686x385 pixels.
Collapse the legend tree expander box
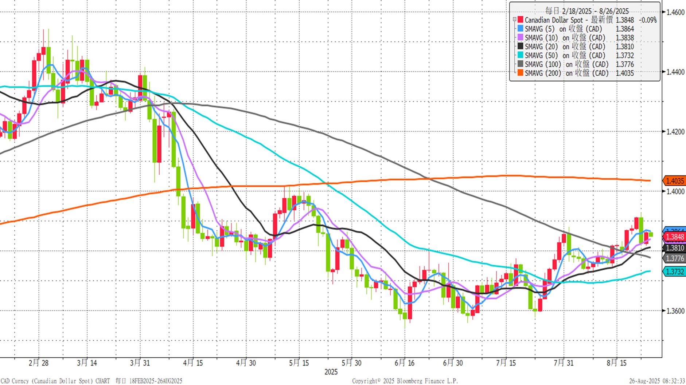[514, 20]
